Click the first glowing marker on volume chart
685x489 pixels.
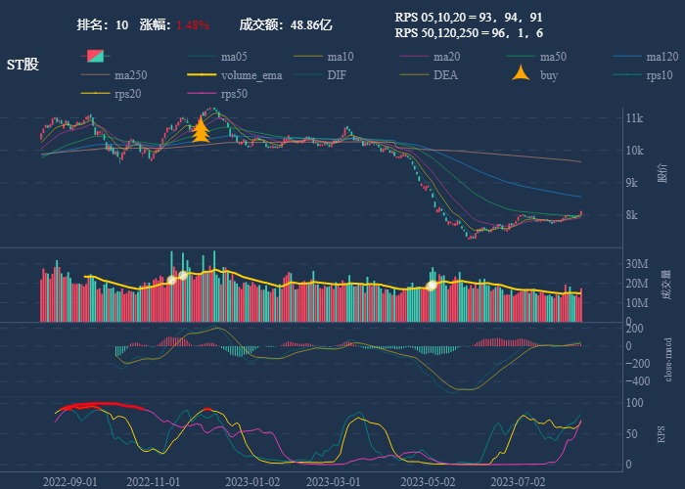tap(172, 280)
